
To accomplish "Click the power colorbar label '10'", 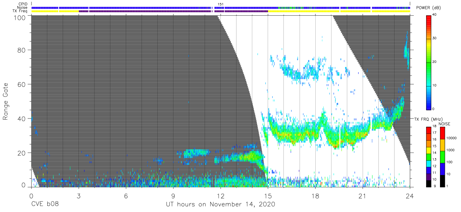I will pyautogui.click(x=434, y=85).
